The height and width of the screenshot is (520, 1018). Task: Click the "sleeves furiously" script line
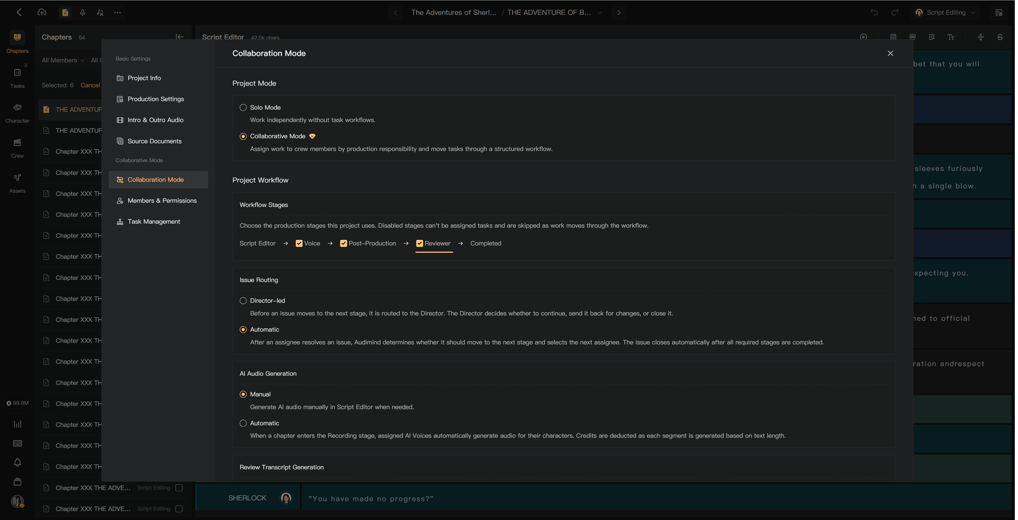pyautogui.click(x=949, y=169)
